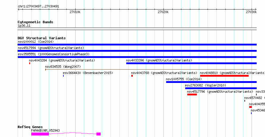Click the red bar under nsv4517796
Viewport: 265px width, 137px height.
192,95
